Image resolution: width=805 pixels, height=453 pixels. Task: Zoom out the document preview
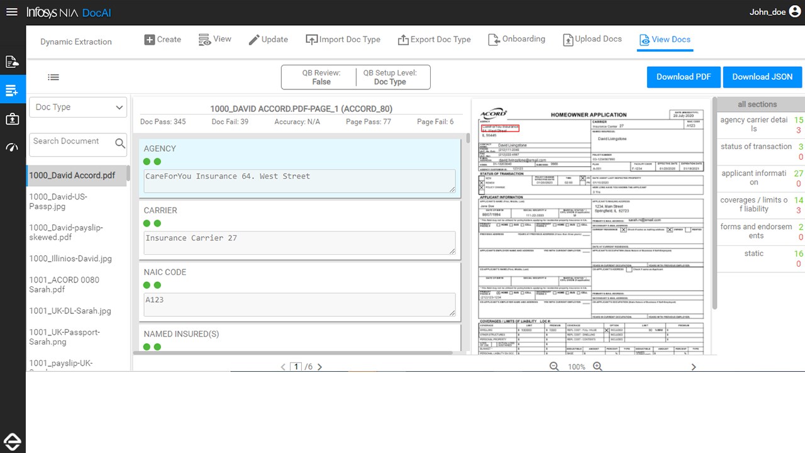click(554, 367)
